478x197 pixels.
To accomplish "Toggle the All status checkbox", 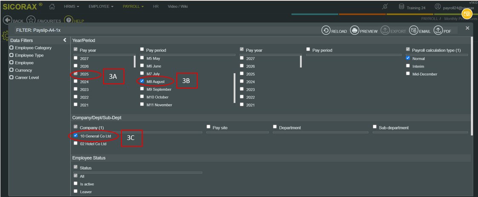I will pyautogui.click(x=75, y=176).
